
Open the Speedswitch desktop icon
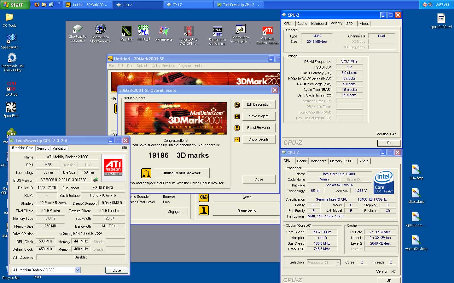pyautogui.click(x=11, y=39)
